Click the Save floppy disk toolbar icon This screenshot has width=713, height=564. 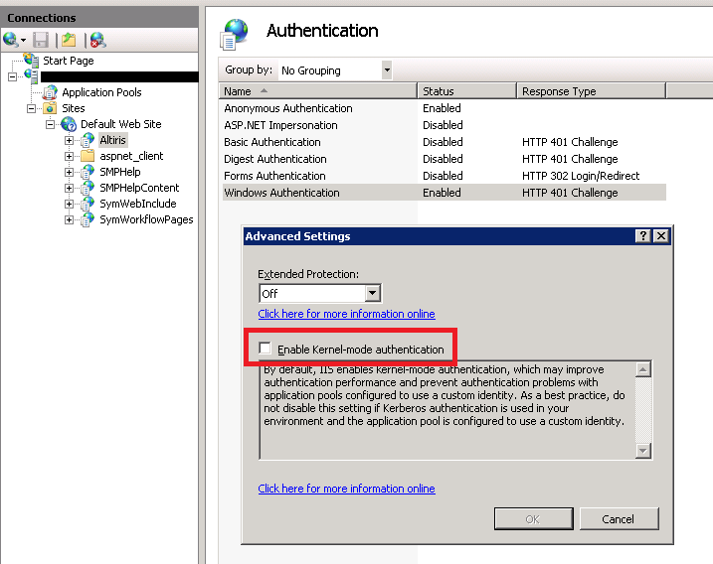41,40
